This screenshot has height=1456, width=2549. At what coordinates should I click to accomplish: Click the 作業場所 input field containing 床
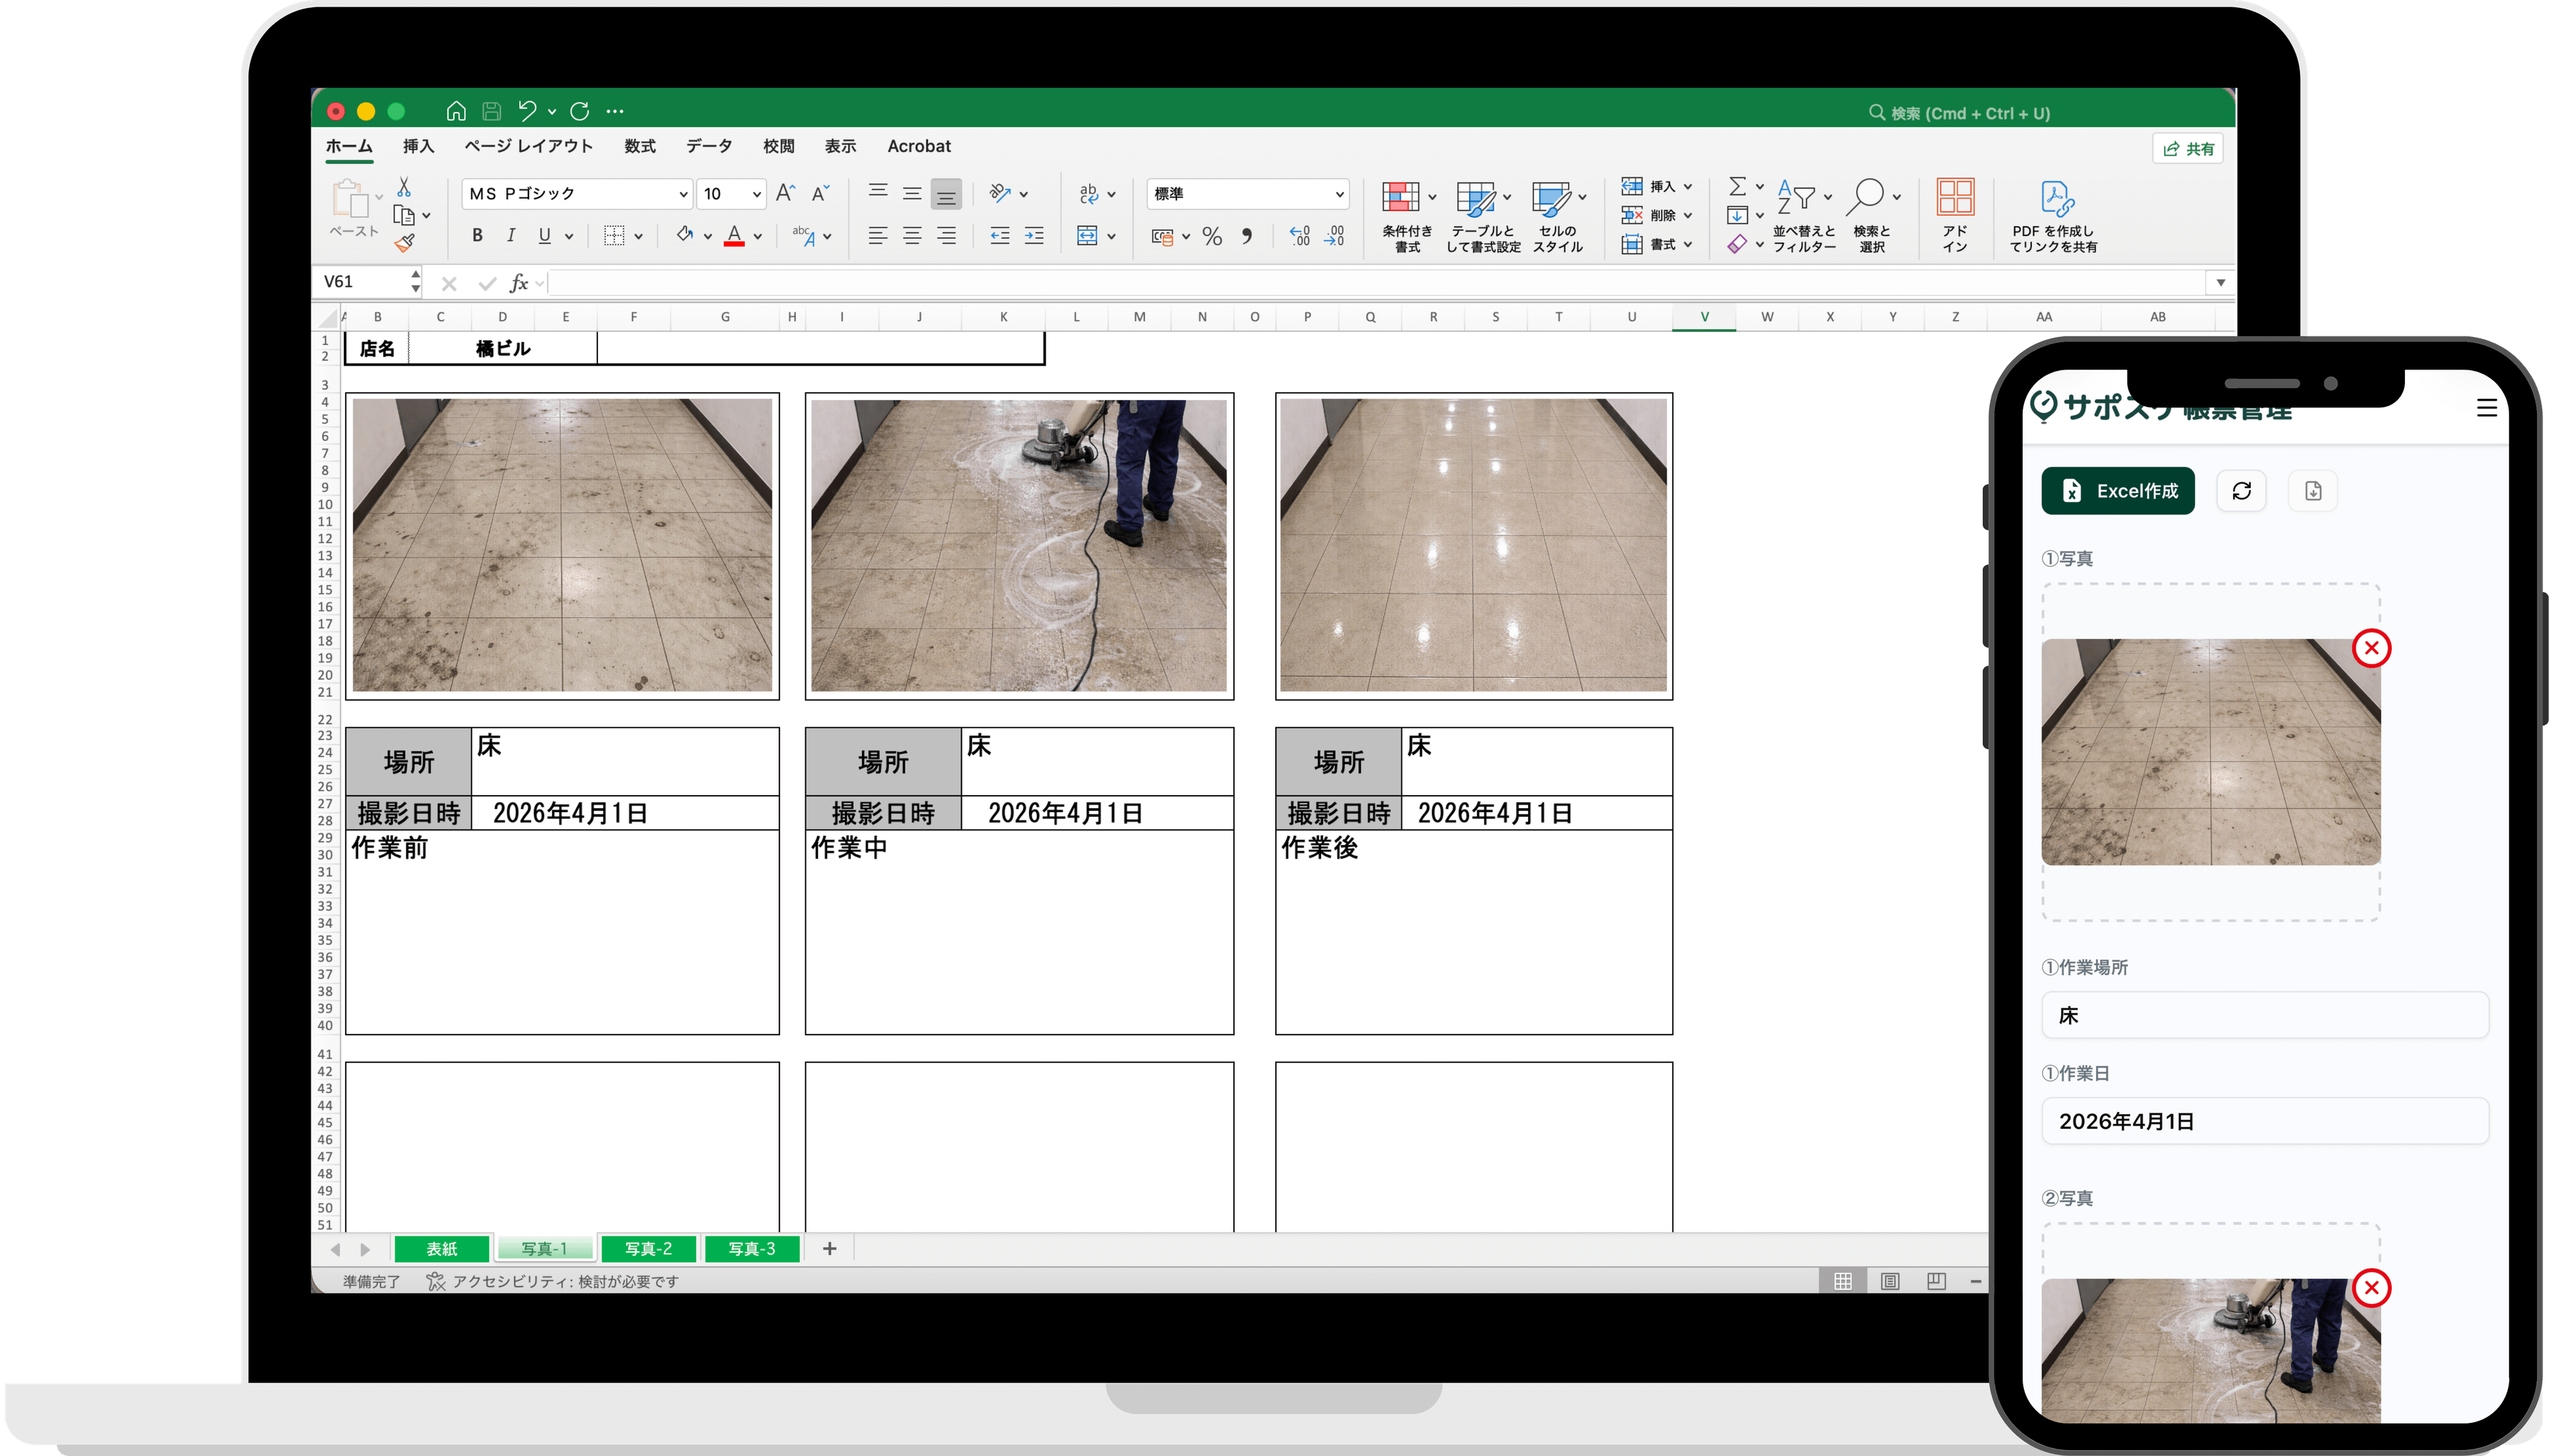pyautogui.click(x=2264, y=1016)
